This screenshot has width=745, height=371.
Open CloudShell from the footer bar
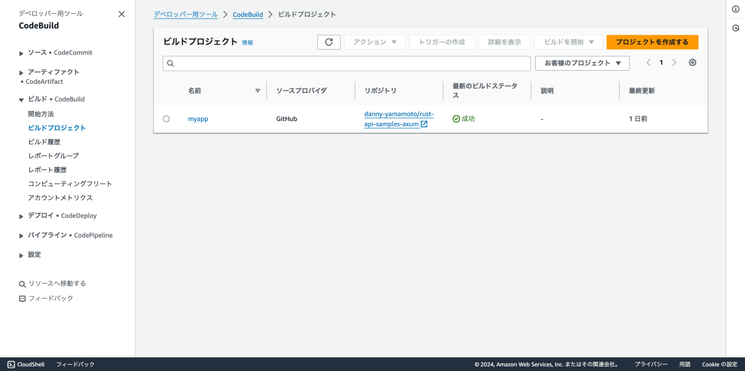click(26, 364)
